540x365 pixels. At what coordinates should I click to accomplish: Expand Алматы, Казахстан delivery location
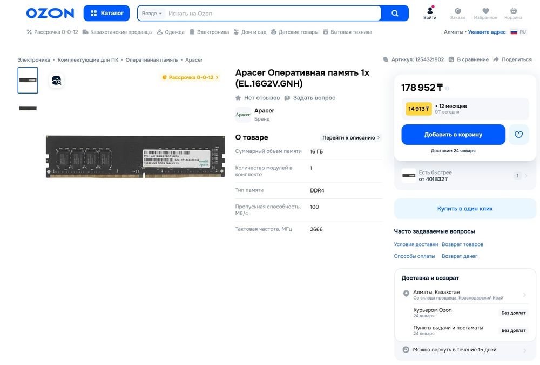point(465,295)
